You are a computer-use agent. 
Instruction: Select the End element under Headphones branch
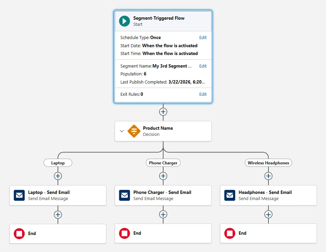[x=268, y=233]
